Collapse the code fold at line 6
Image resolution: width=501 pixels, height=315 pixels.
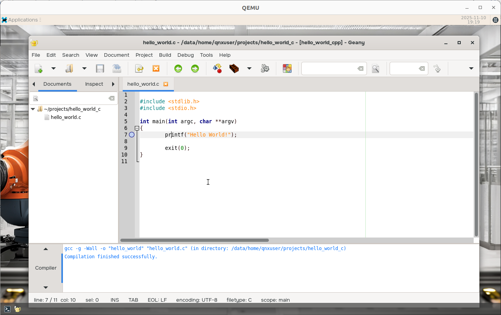[137, 128]
